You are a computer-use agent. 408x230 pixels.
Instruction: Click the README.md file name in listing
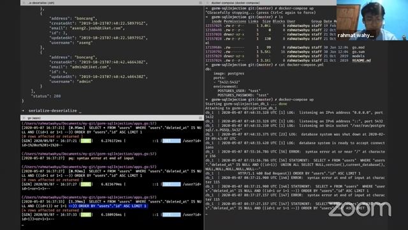pyautogui.click(x=361, y=61)
